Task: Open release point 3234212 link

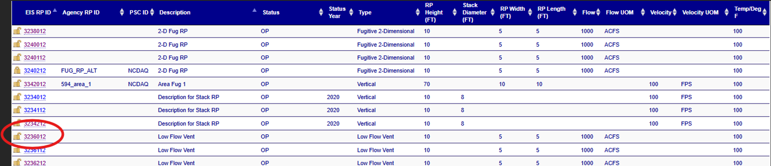Action: (x=35, y=124)
